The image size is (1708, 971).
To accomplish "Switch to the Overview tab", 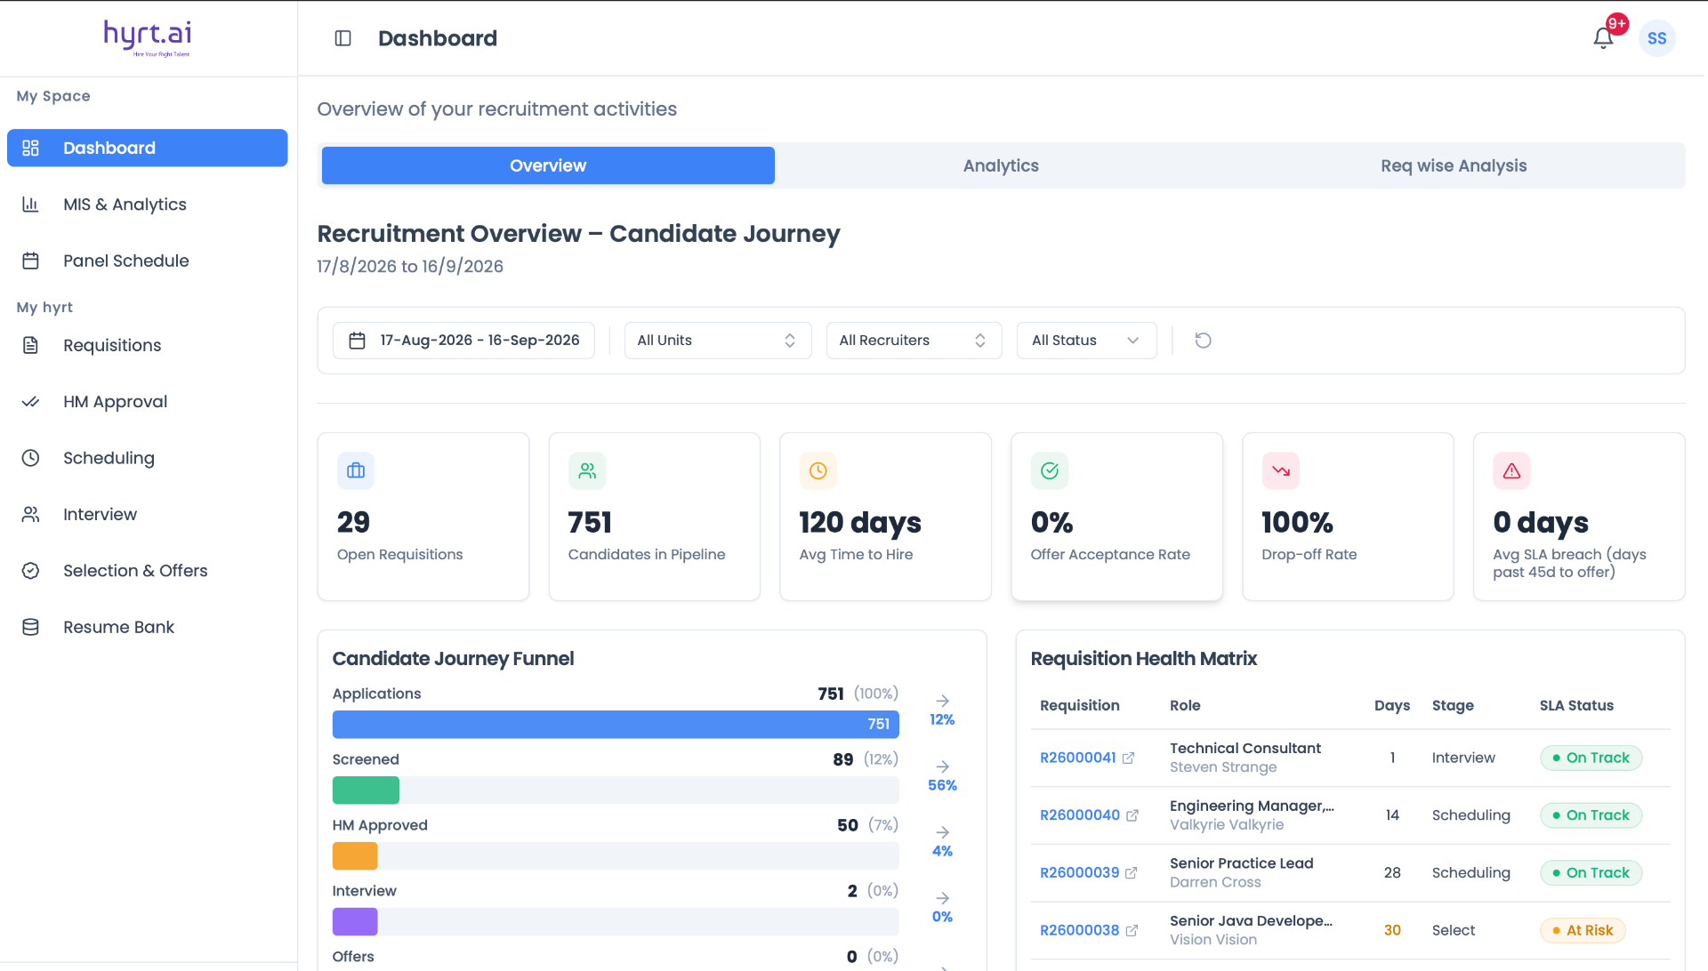I will [x=548, y=165].
